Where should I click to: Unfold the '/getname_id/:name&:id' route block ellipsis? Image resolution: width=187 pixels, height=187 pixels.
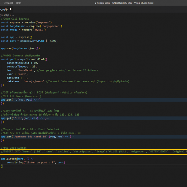(72, 137)
